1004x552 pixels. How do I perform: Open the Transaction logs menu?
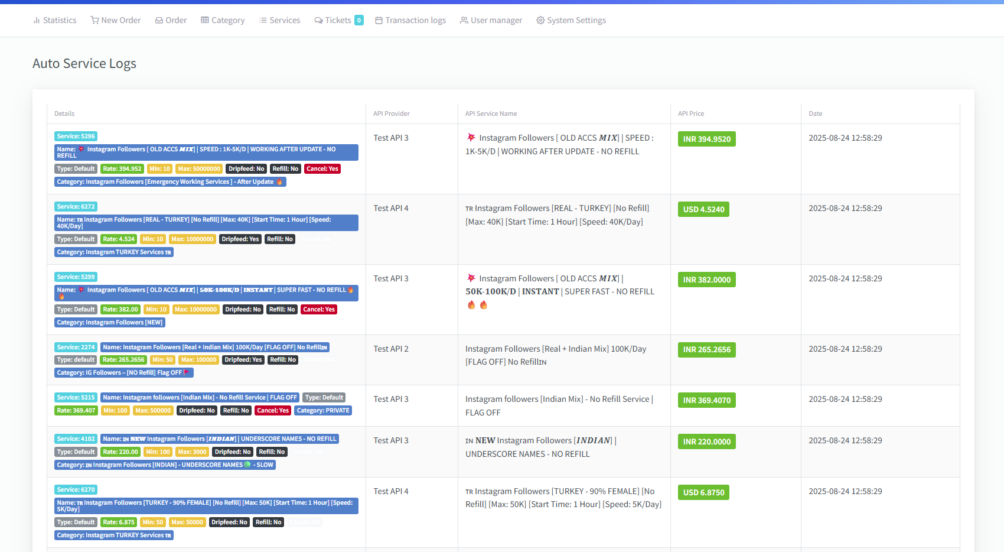415,21
